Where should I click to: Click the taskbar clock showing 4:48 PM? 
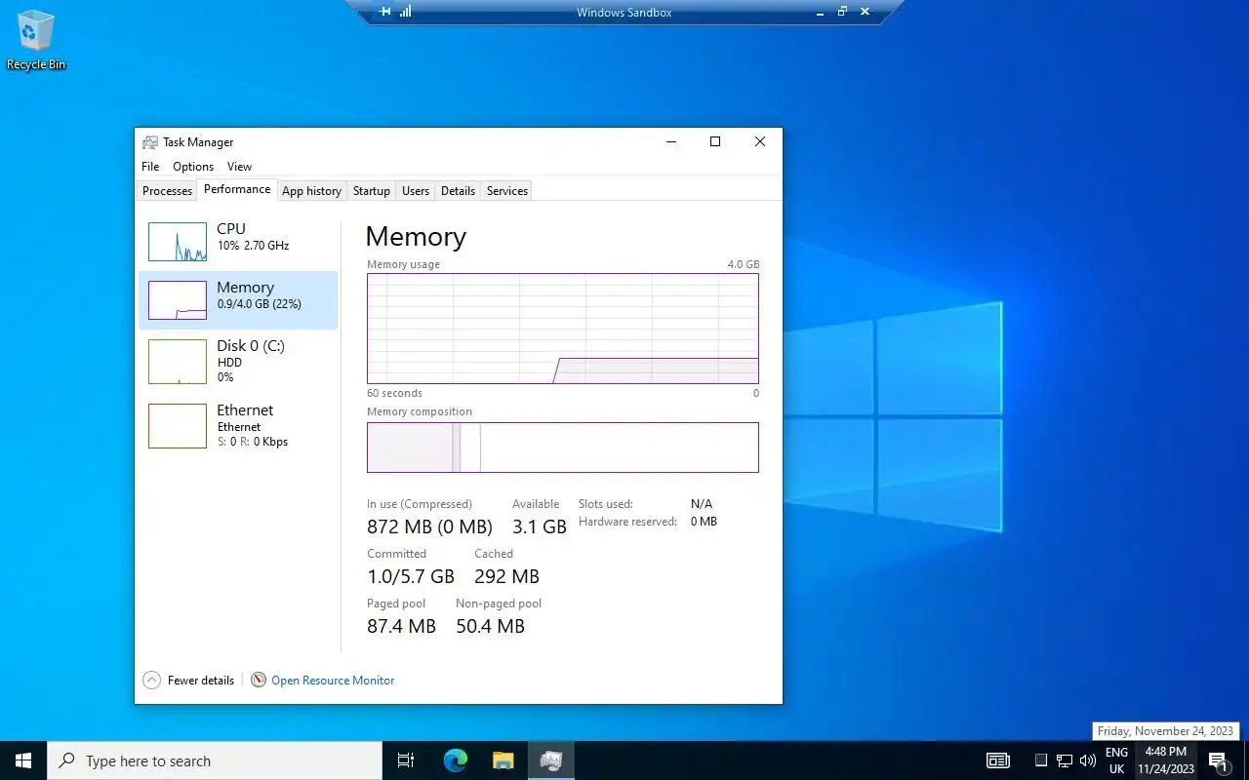(x=1166, y=760)
